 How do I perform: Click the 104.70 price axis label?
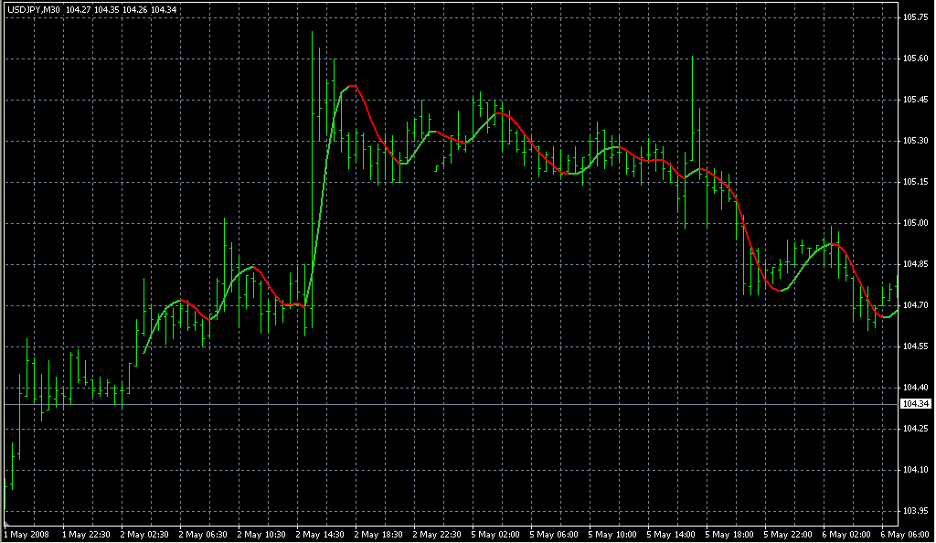pyautogui.click(x=915, y=305)
